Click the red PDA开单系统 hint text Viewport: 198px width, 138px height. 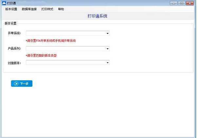point(51,41)
